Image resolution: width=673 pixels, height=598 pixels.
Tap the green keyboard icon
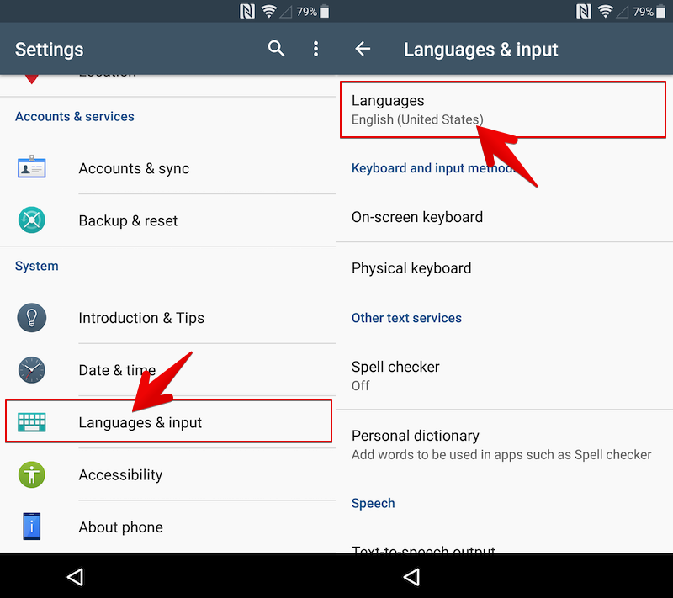pos(31,422)
